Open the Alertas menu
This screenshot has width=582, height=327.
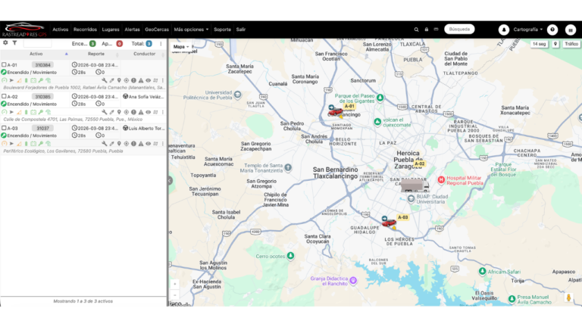(x=132, y=30)
